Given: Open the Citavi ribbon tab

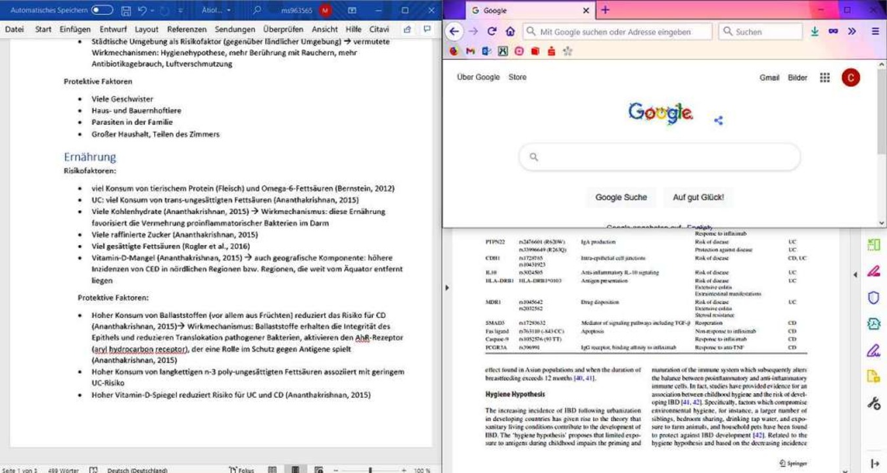Looking at the screenshot, I should point(379,30).
